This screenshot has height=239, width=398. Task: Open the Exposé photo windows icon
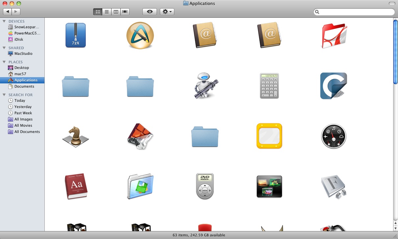click(x=269, y=186)
